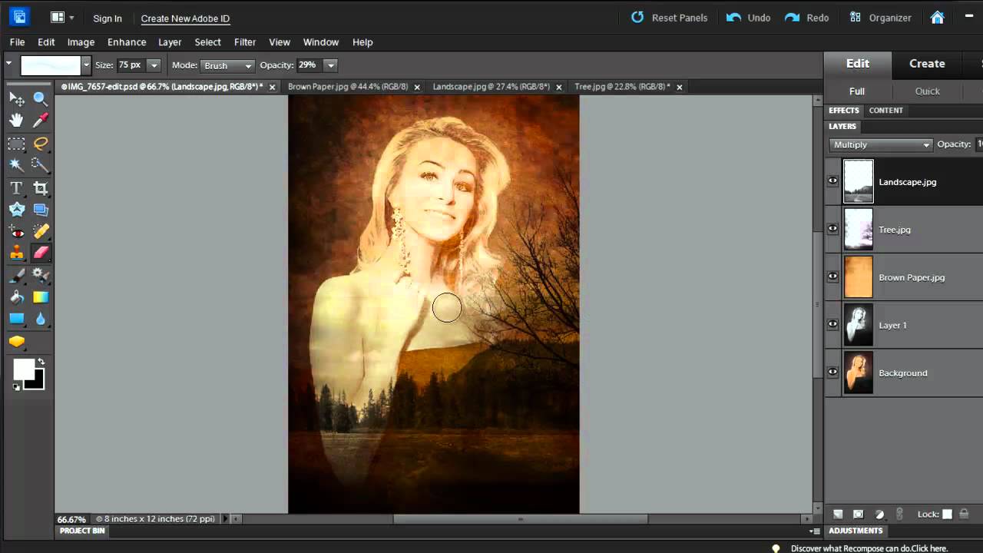Open the Enhance menu
The height and width of the screenshot is (553, 983).
[x=127, y=42]
